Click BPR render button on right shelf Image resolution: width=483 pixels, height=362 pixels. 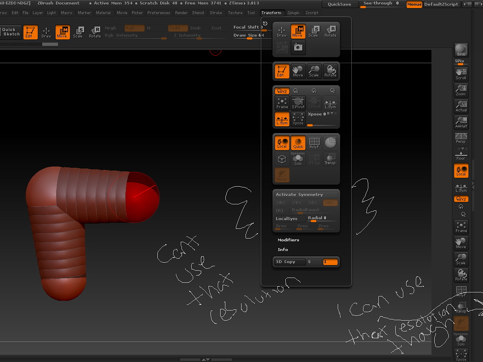(x=461, y=50)
